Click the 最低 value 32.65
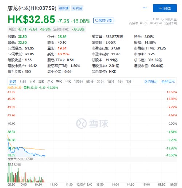Viewport: 182px width, 188px height. coord(22,42)
